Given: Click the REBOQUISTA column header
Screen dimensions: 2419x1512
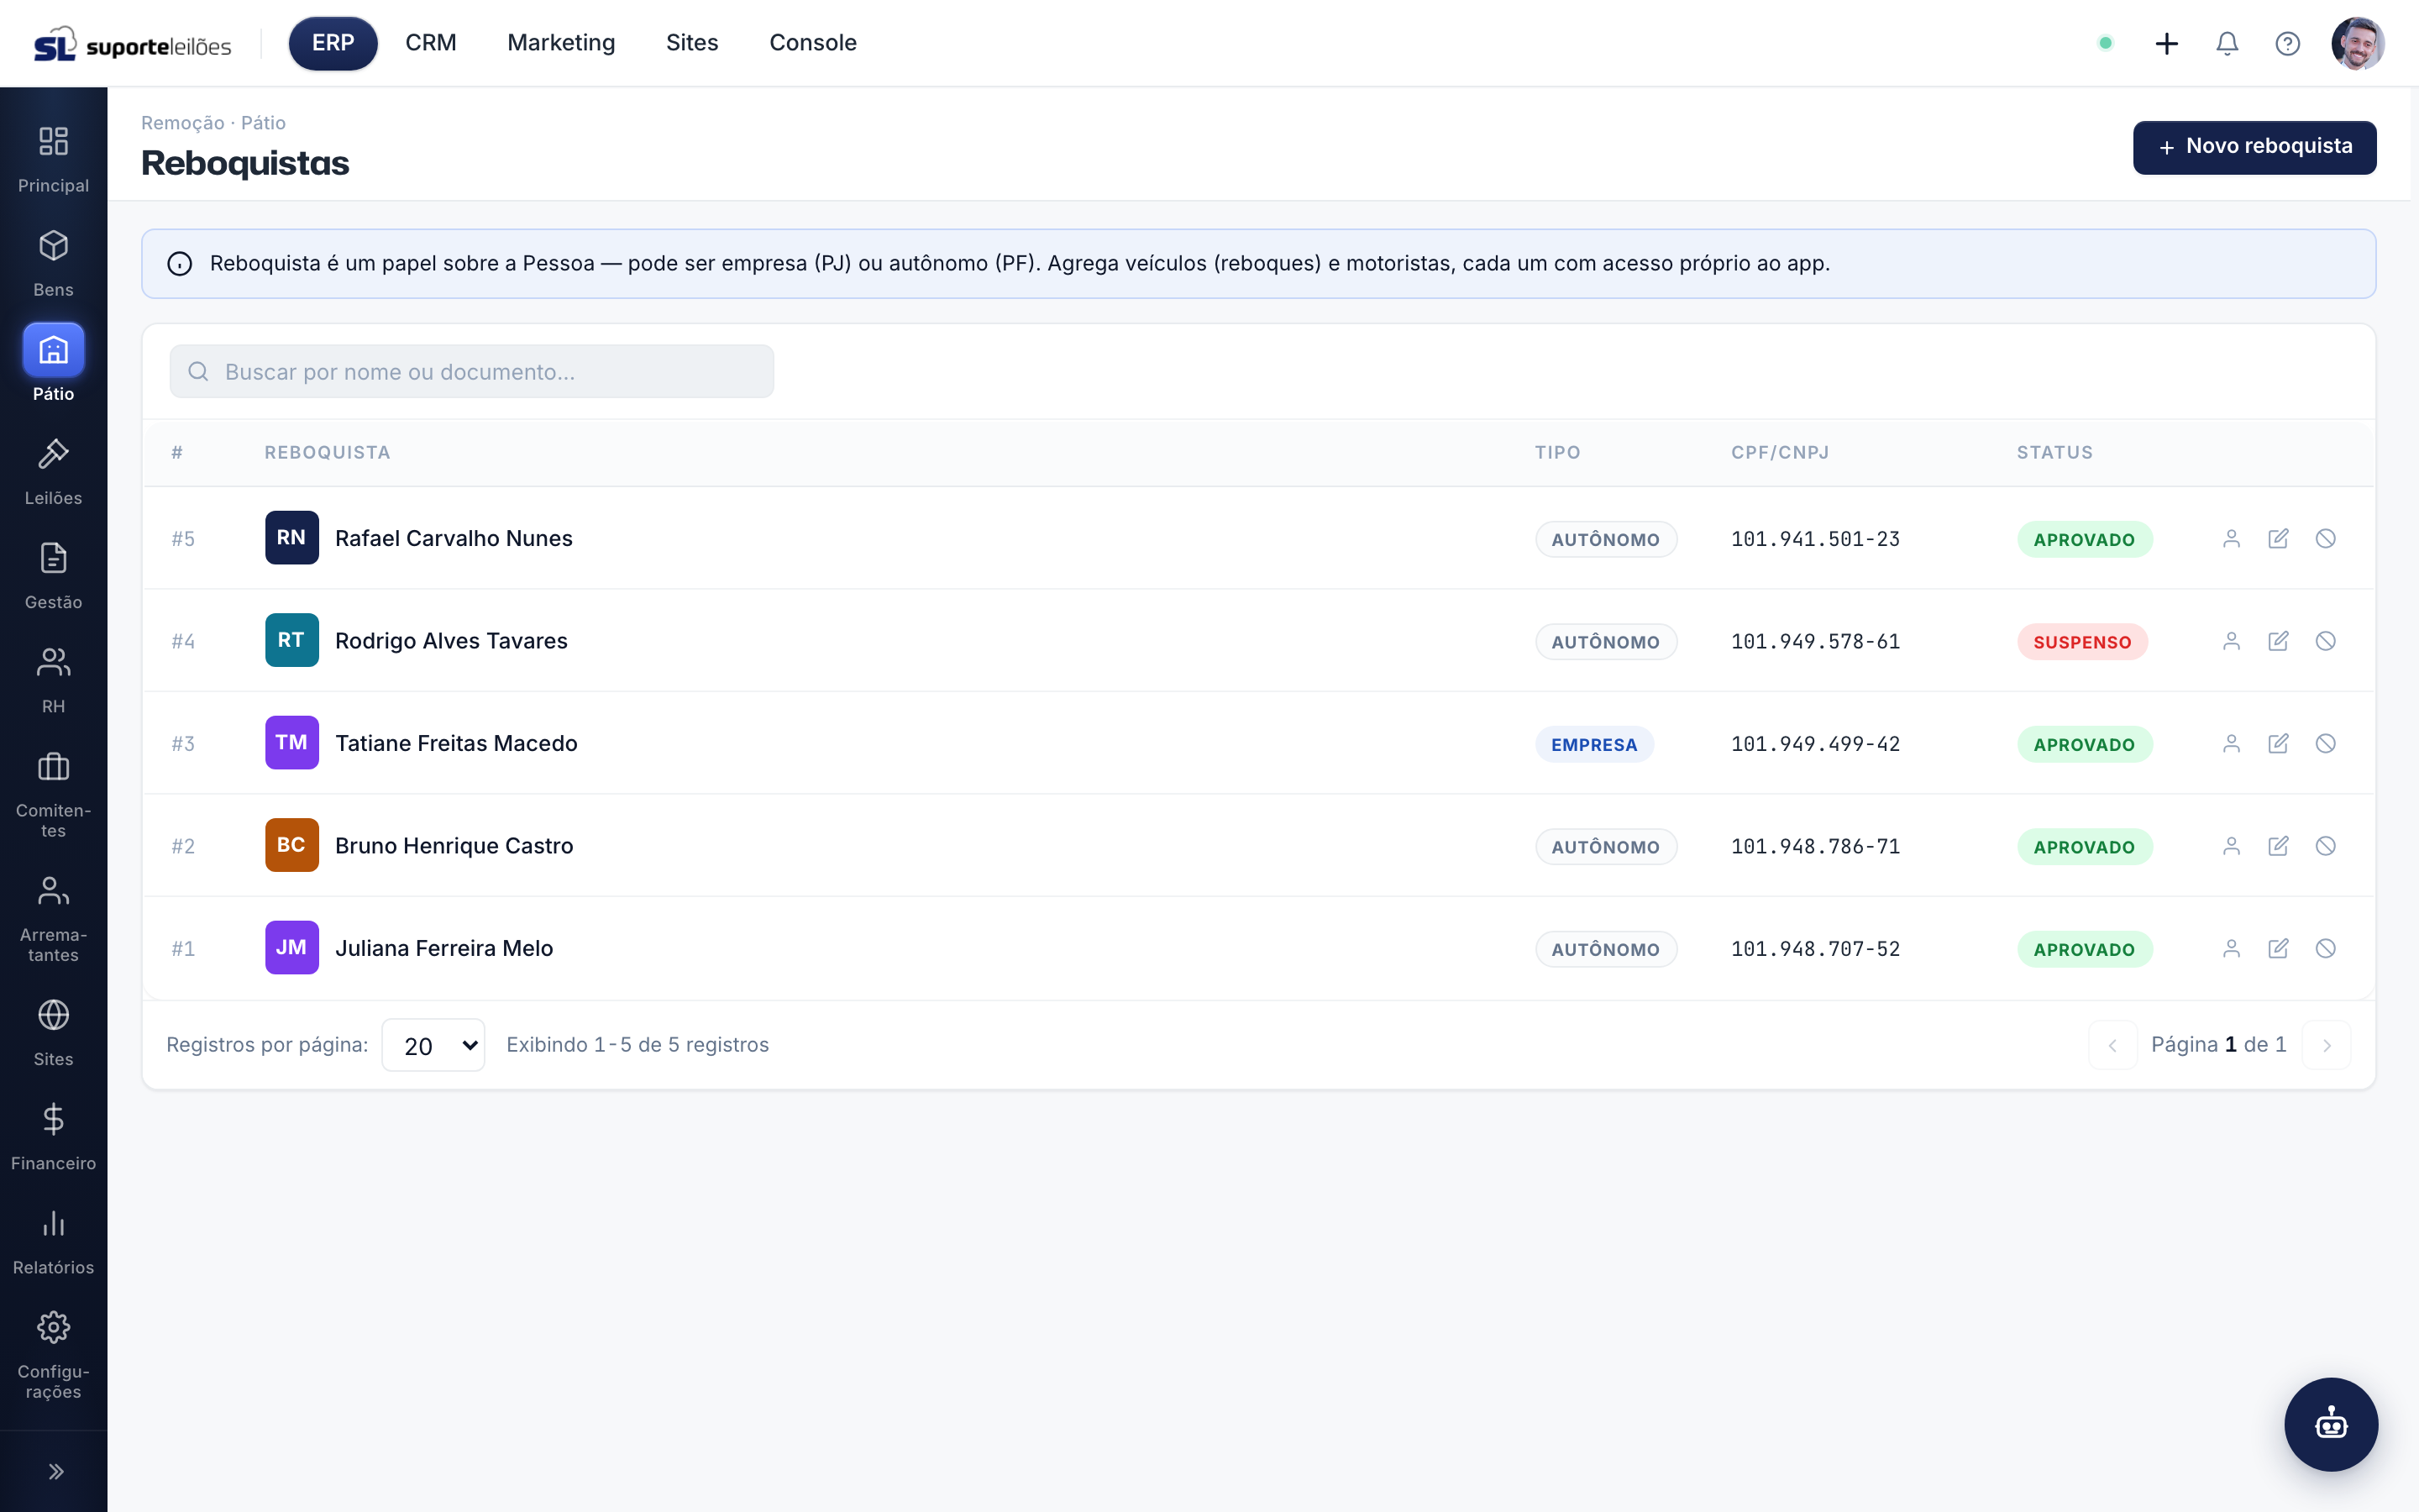Looking at the screenshot, I should click(x=327, y=453).
